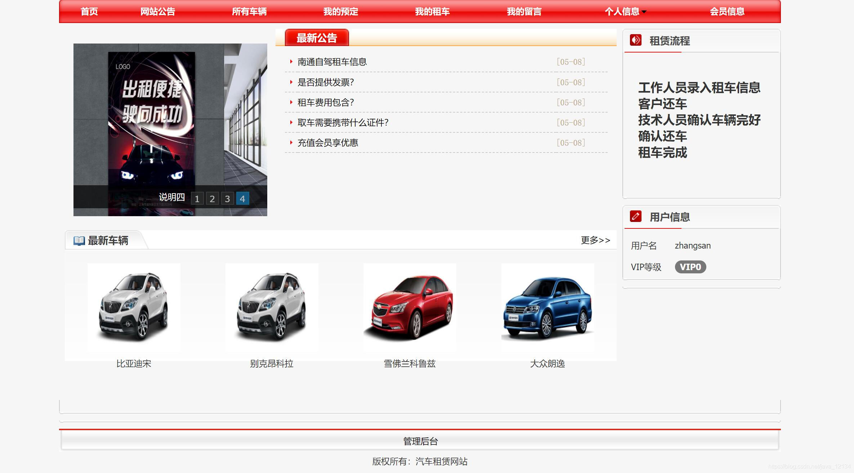Open the 大众朗逸 car thumbnail
Screen dimensions: 854x473
[547, 308]
